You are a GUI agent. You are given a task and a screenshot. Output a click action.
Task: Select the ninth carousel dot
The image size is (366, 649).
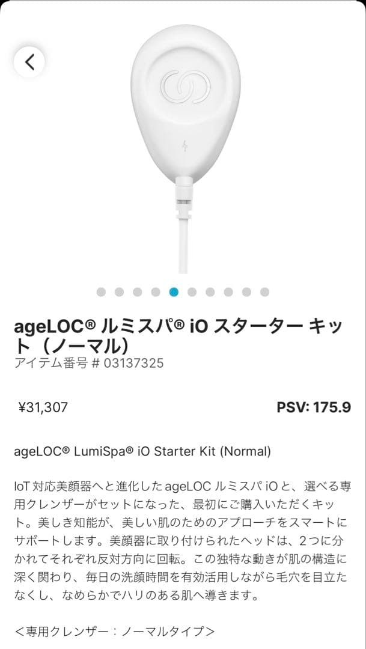[x=245, y=291]
